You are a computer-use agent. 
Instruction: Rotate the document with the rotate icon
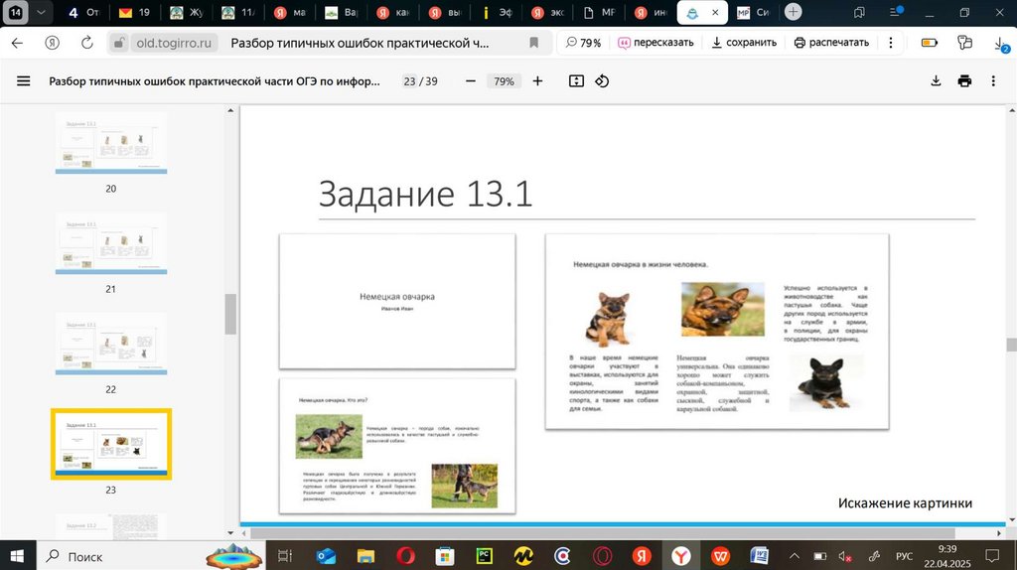click(x=602, y=81)
